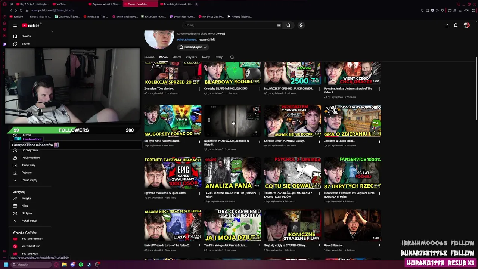Switch to channel Główna tab

(x=149, y=57)
